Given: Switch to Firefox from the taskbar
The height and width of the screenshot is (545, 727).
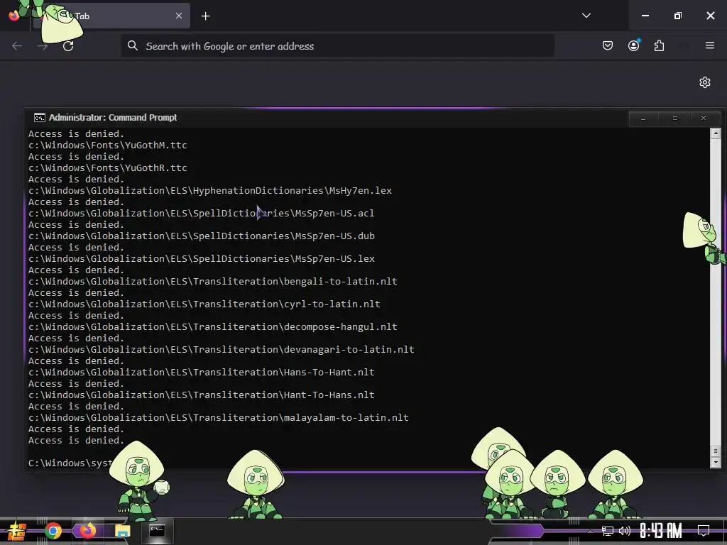Looking at the screenshot, I should click(87, 531).
